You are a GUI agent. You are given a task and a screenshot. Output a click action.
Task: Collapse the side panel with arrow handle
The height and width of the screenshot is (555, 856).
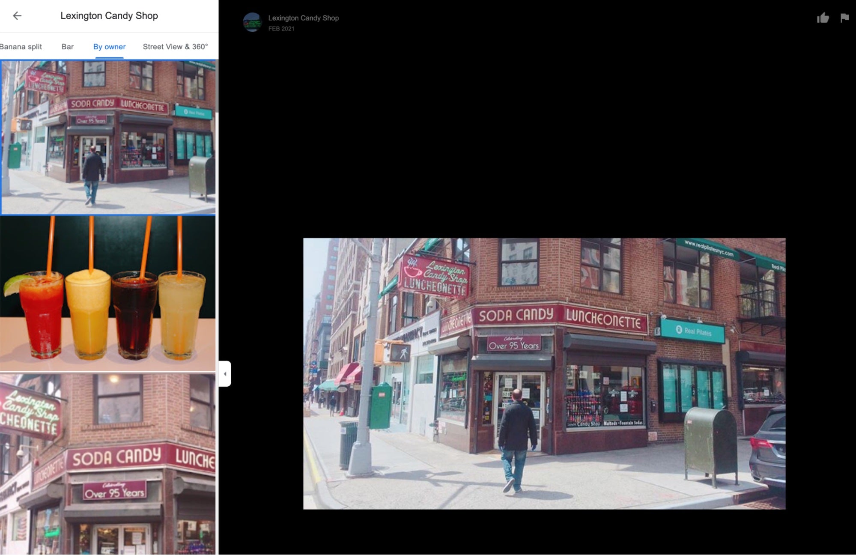coord(225,374)
